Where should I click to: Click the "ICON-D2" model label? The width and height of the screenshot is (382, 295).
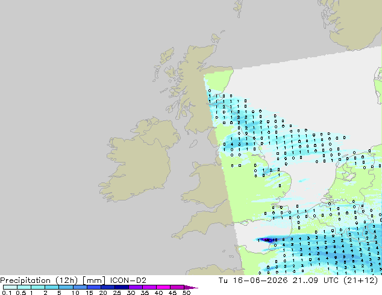[x=128, y=281]
